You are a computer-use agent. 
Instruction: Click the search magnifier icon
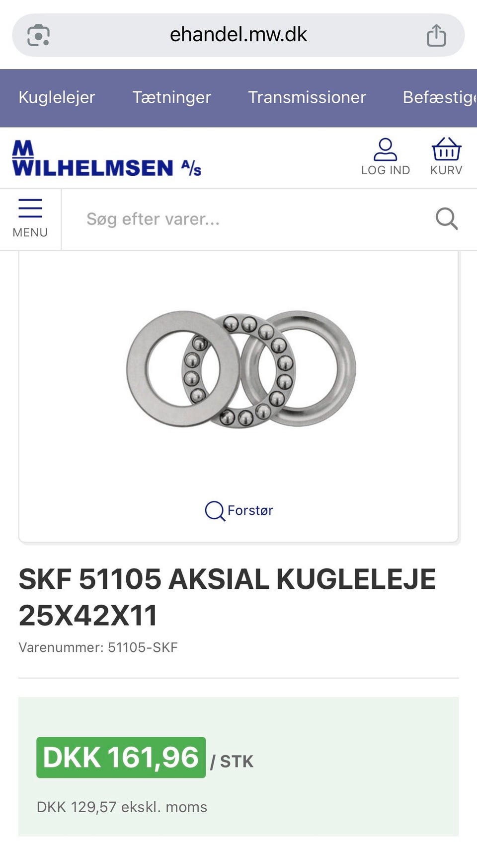coord(446,219)
